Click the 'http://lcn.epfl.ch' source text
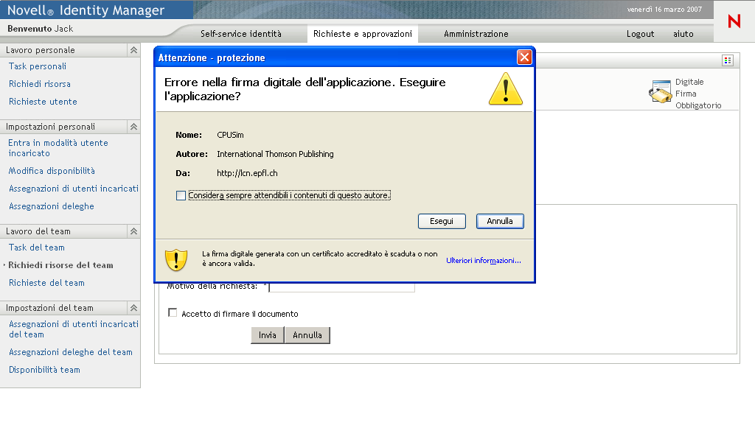755x428 pixels. [247, 174]
